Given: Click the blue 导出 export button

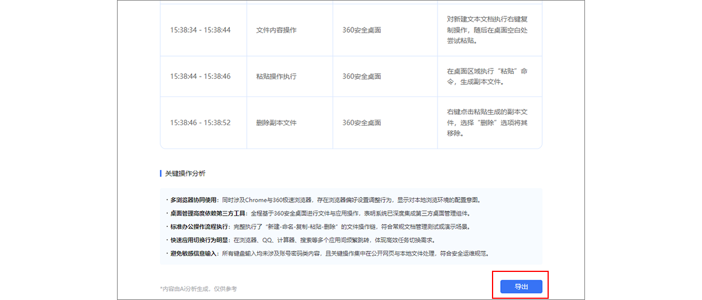Looking at the screenshot, I should (521, 287).
